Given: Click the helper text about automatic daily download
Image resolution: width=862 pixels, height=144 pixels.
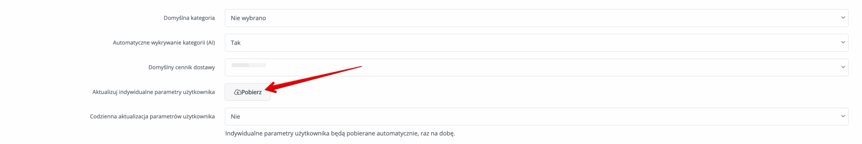Looking at the screenshot, I should click(x=340, y=133).
